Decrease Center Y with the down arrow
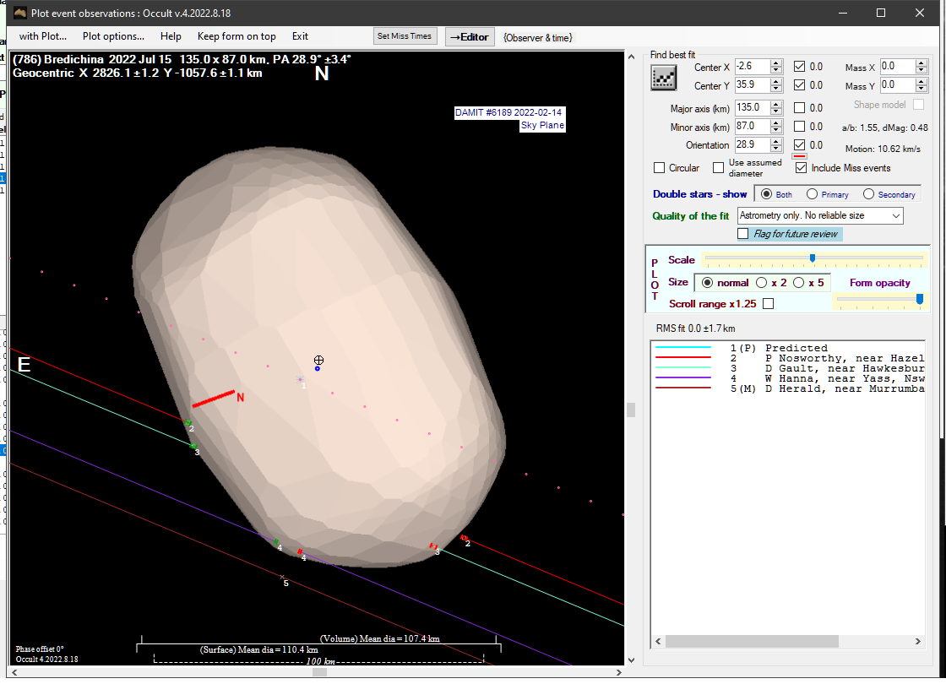Screen dimensions: 946x684 [x=776, y=90]
